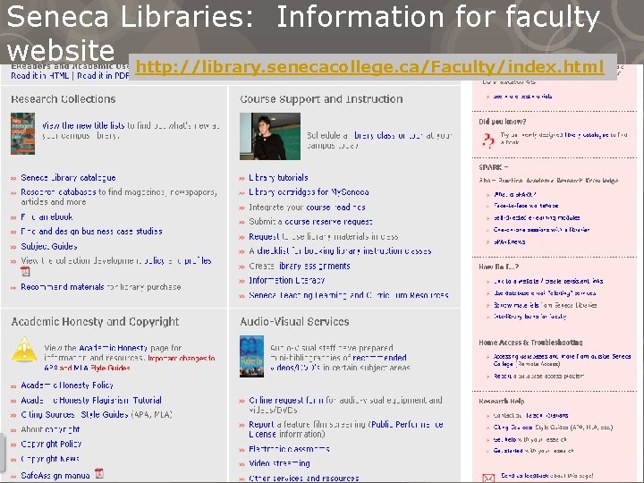Click Submit a course reserve request
The width and height of the screenshot is (644, 483).
[x=310, y=222]
